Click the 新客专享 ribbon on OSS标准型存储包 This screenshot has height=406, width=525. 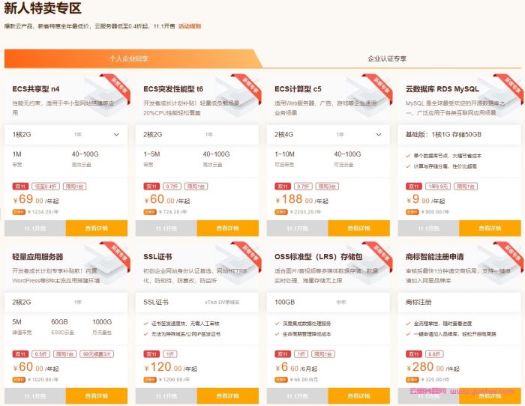381,254
